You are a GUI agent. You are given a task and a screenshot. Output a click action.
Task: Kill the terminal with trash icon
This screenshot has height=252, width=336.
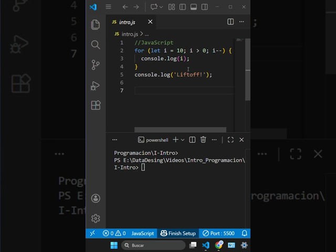pyautogui.click(x=203, y=140)
